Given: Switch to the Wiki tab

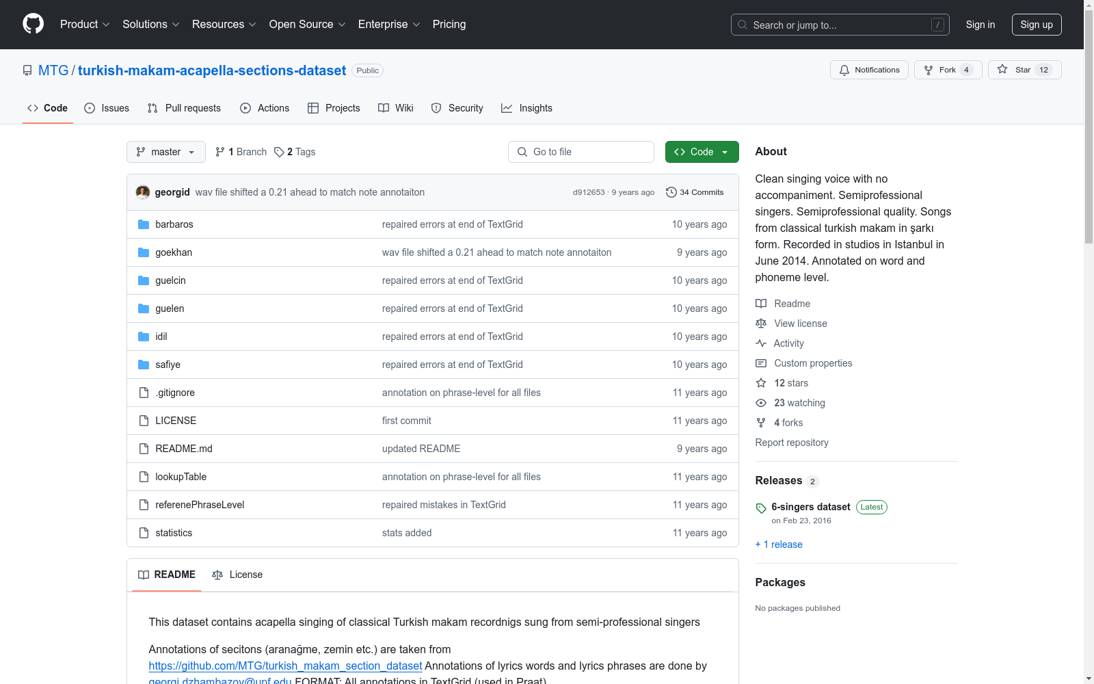Looking at the screenshot, I should click(x=396, y=108).
